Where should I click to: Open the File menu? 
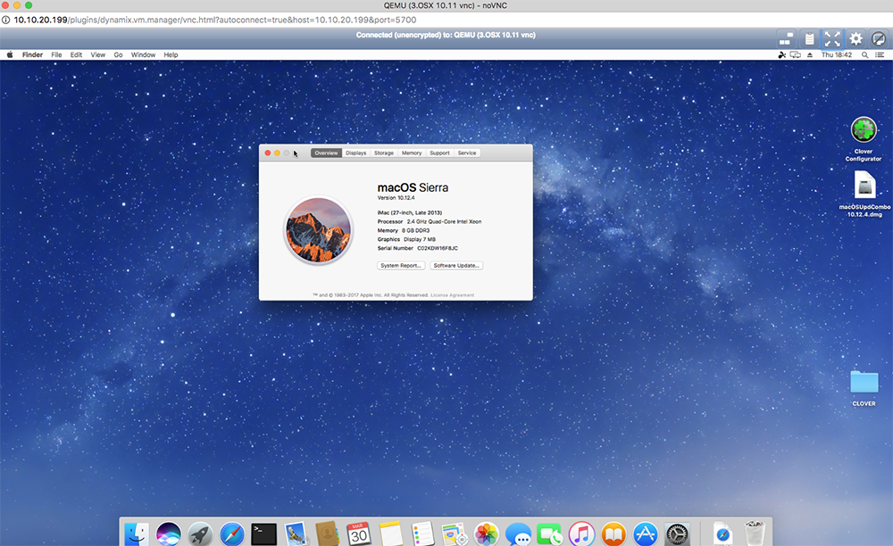point(56,54)
